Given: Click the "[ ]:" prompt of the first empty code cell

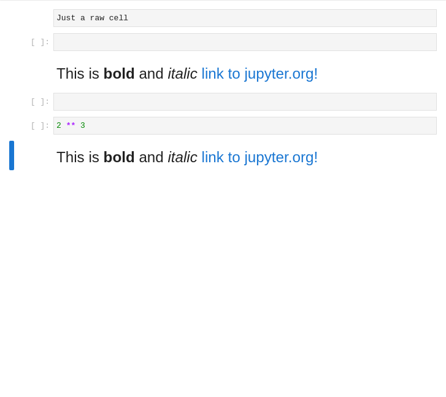Looking at the screenshot, I should pyautogui.click(x=40, y=42).
